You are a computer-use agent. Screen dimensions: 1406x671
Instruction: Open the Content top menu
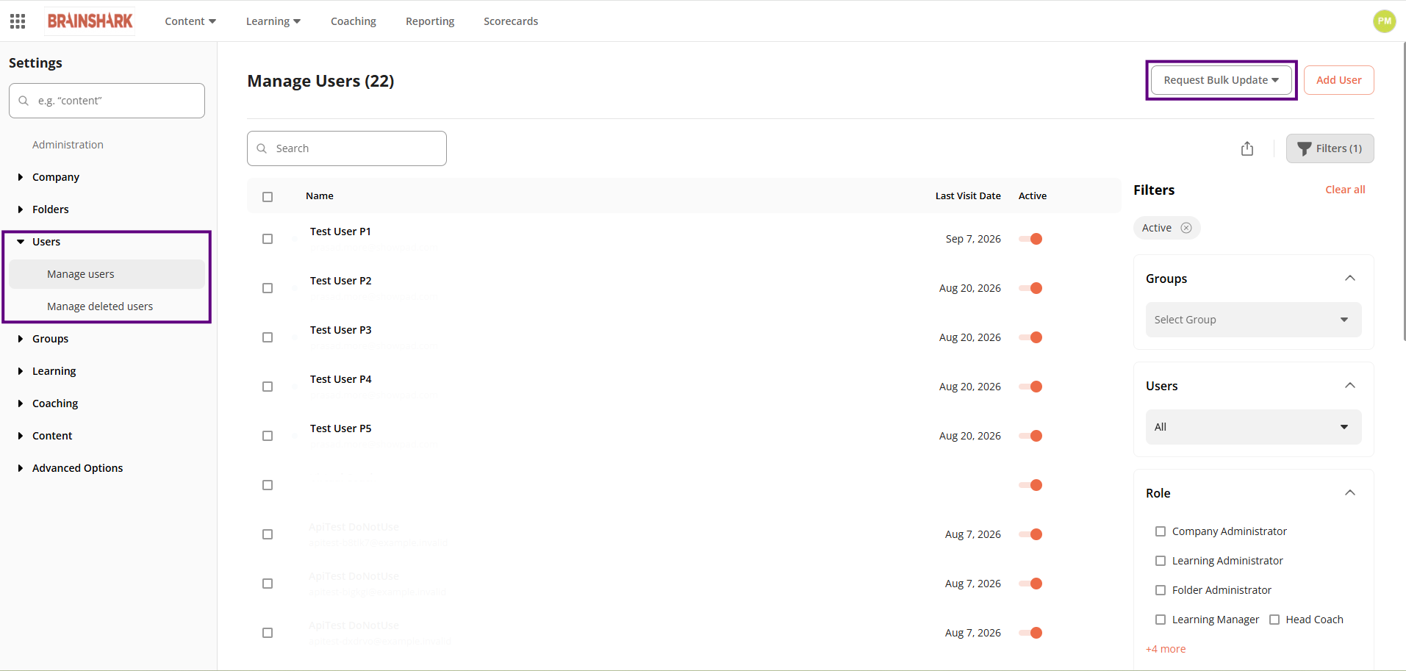[190, 21]
